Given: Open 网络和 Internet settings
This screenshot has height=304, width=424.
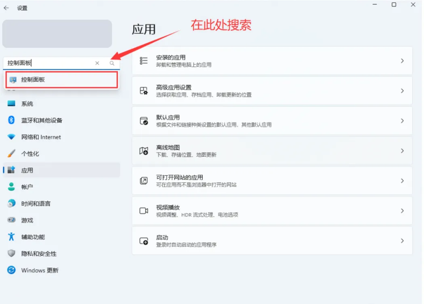Looking at the screenshot, I should (41, 137).
